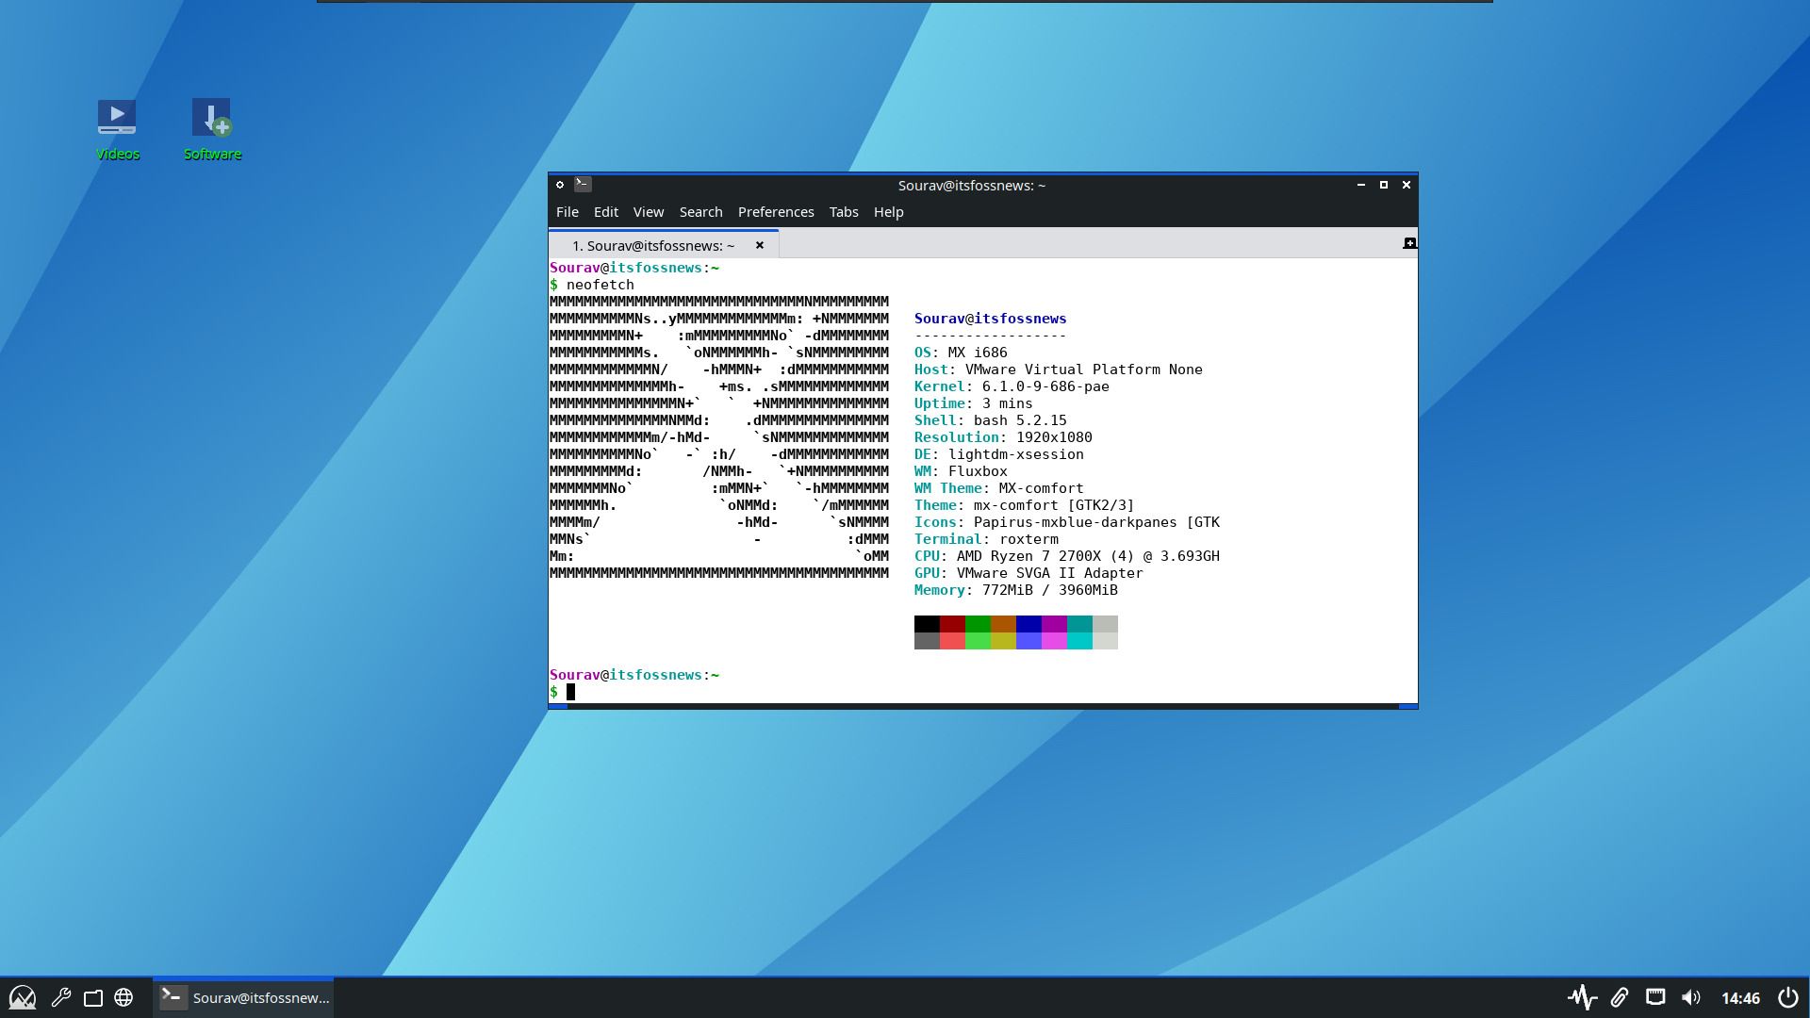The height and width of the screenshot is (1018, 1810).
Task: Click the 'Shell: bash 5.2.15' line
Action: (x=991, y=420)
